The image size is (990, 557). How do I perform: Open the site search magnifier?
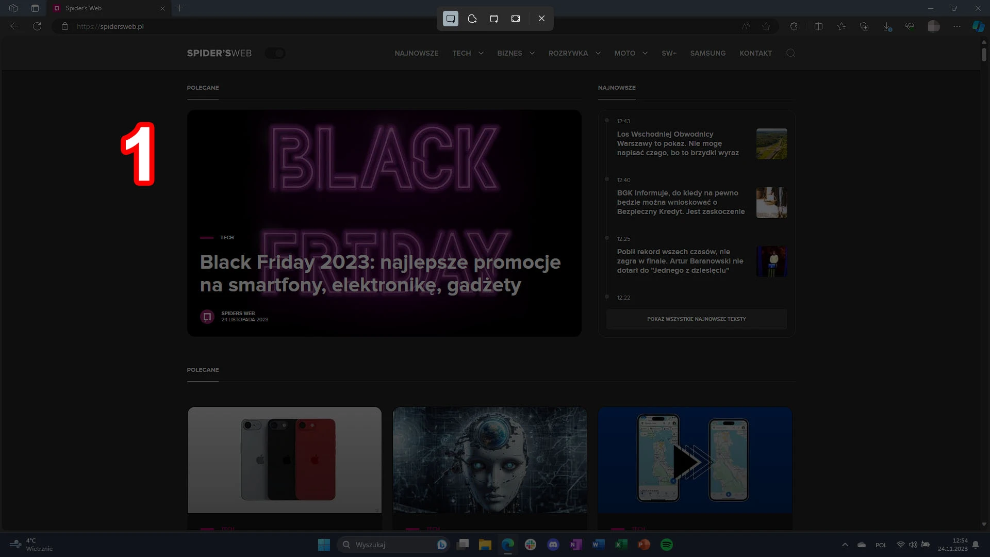pos(790,53)
